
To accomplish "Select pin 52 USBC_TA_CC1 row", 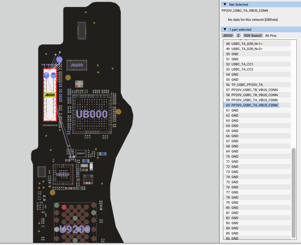I will tap(242, 64).
